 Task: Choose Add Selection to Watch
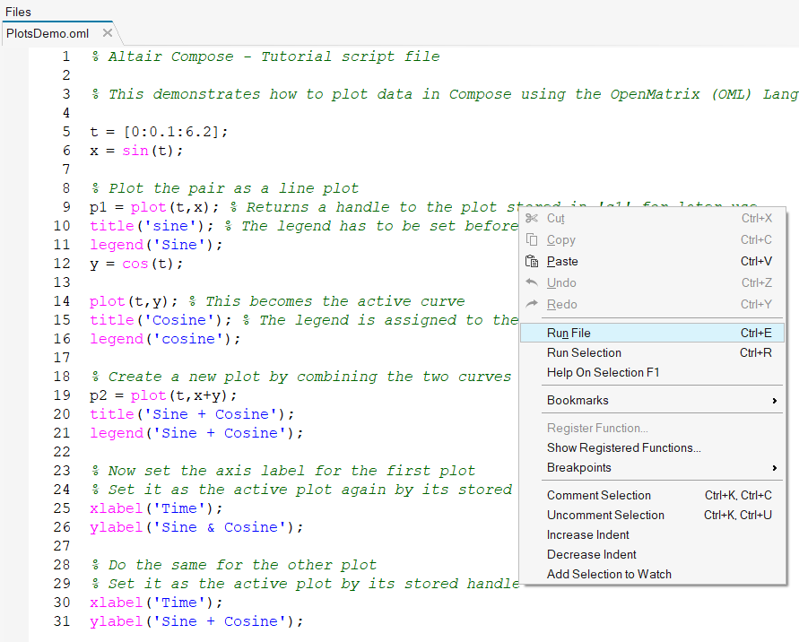click(x=609, y=574)
